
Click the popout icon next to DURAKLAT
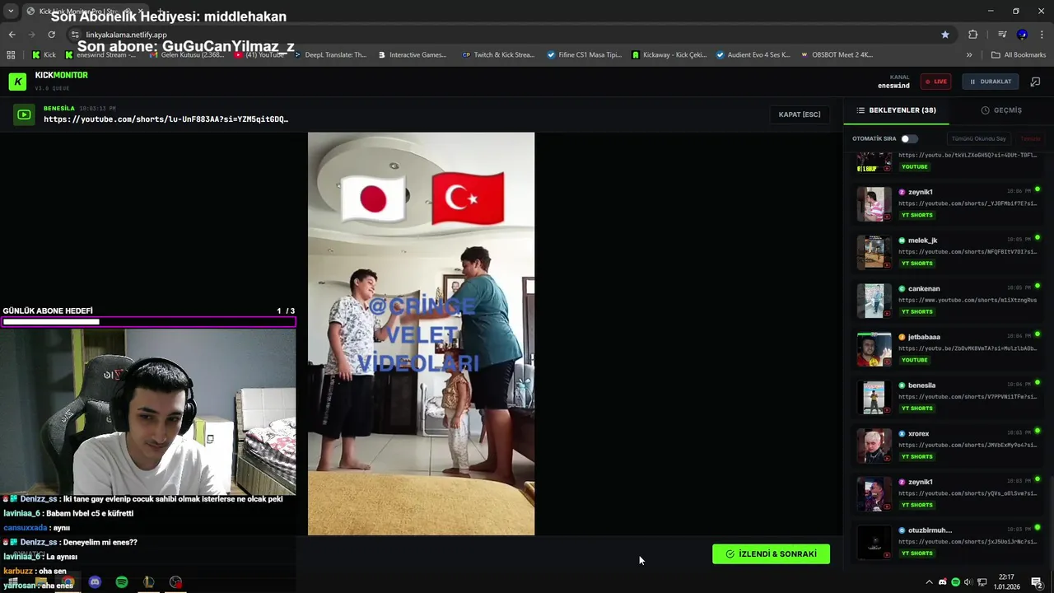pyautogui.click(x=1035, y=82)
